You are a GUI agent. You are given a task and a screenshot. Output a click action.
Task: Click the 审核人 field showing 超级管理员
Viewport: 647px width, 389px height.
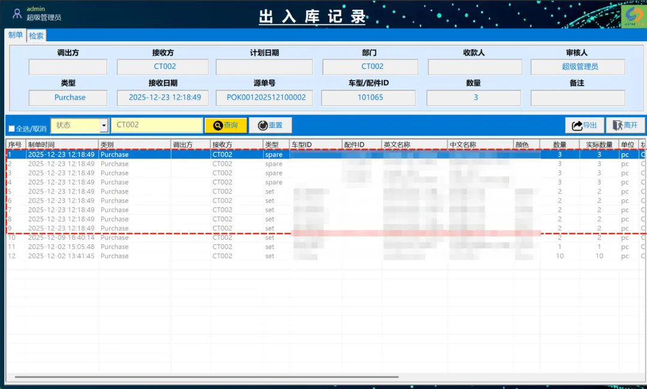[578, 67]
